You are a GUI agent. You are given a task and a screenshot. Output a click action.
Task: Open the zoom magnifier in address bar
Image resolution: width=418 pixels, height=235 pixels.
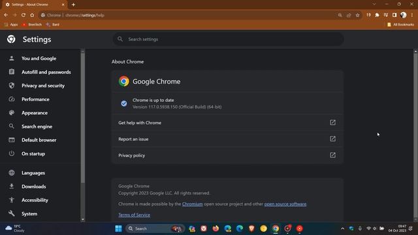[340, 15]
